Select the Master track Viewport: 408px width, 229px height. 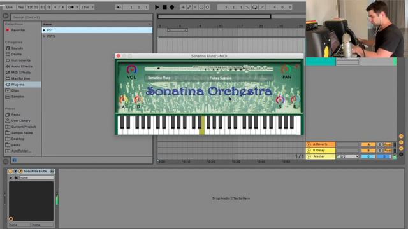point(321,156)
